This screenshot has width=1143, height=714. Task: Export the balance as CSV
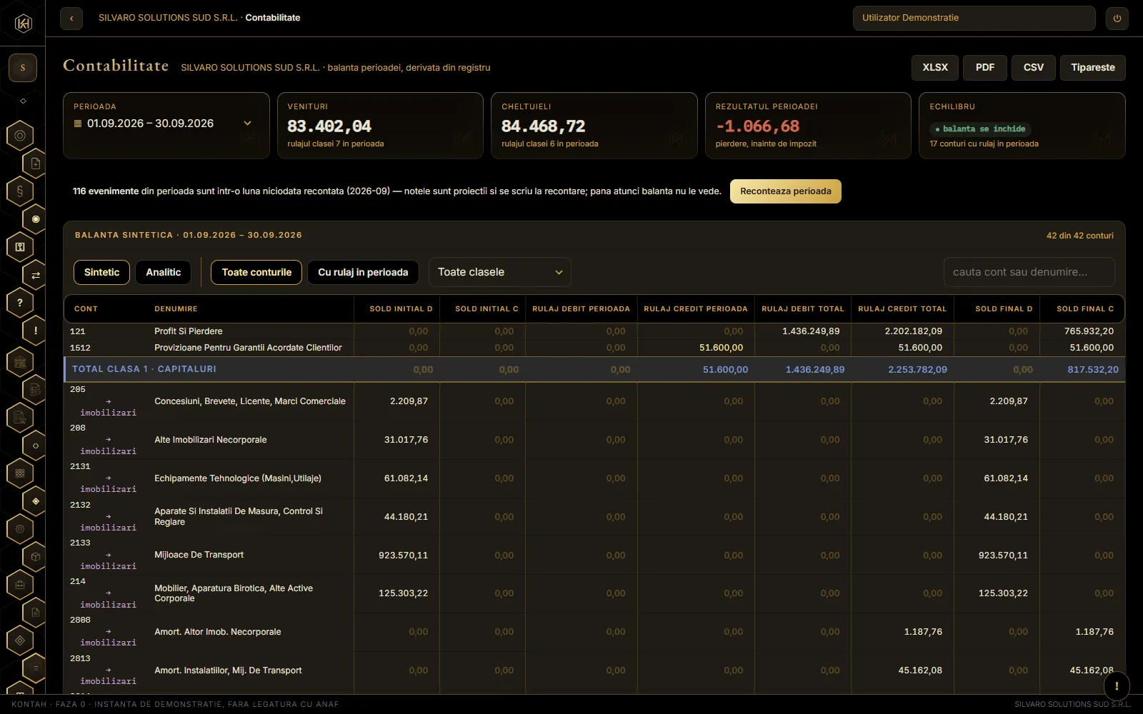point(1034,67)
